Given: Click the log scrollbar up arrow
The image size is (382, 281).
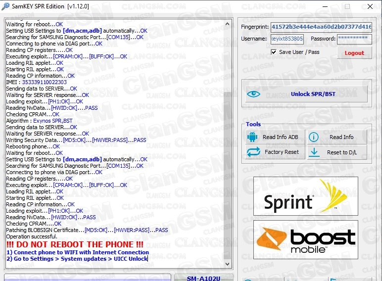Looking at the screenshot, I should [227, 24].
